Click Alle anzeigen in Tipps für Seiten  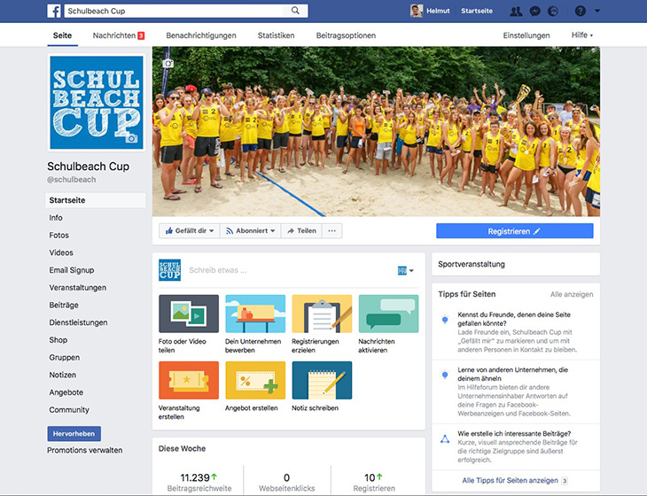572,294
